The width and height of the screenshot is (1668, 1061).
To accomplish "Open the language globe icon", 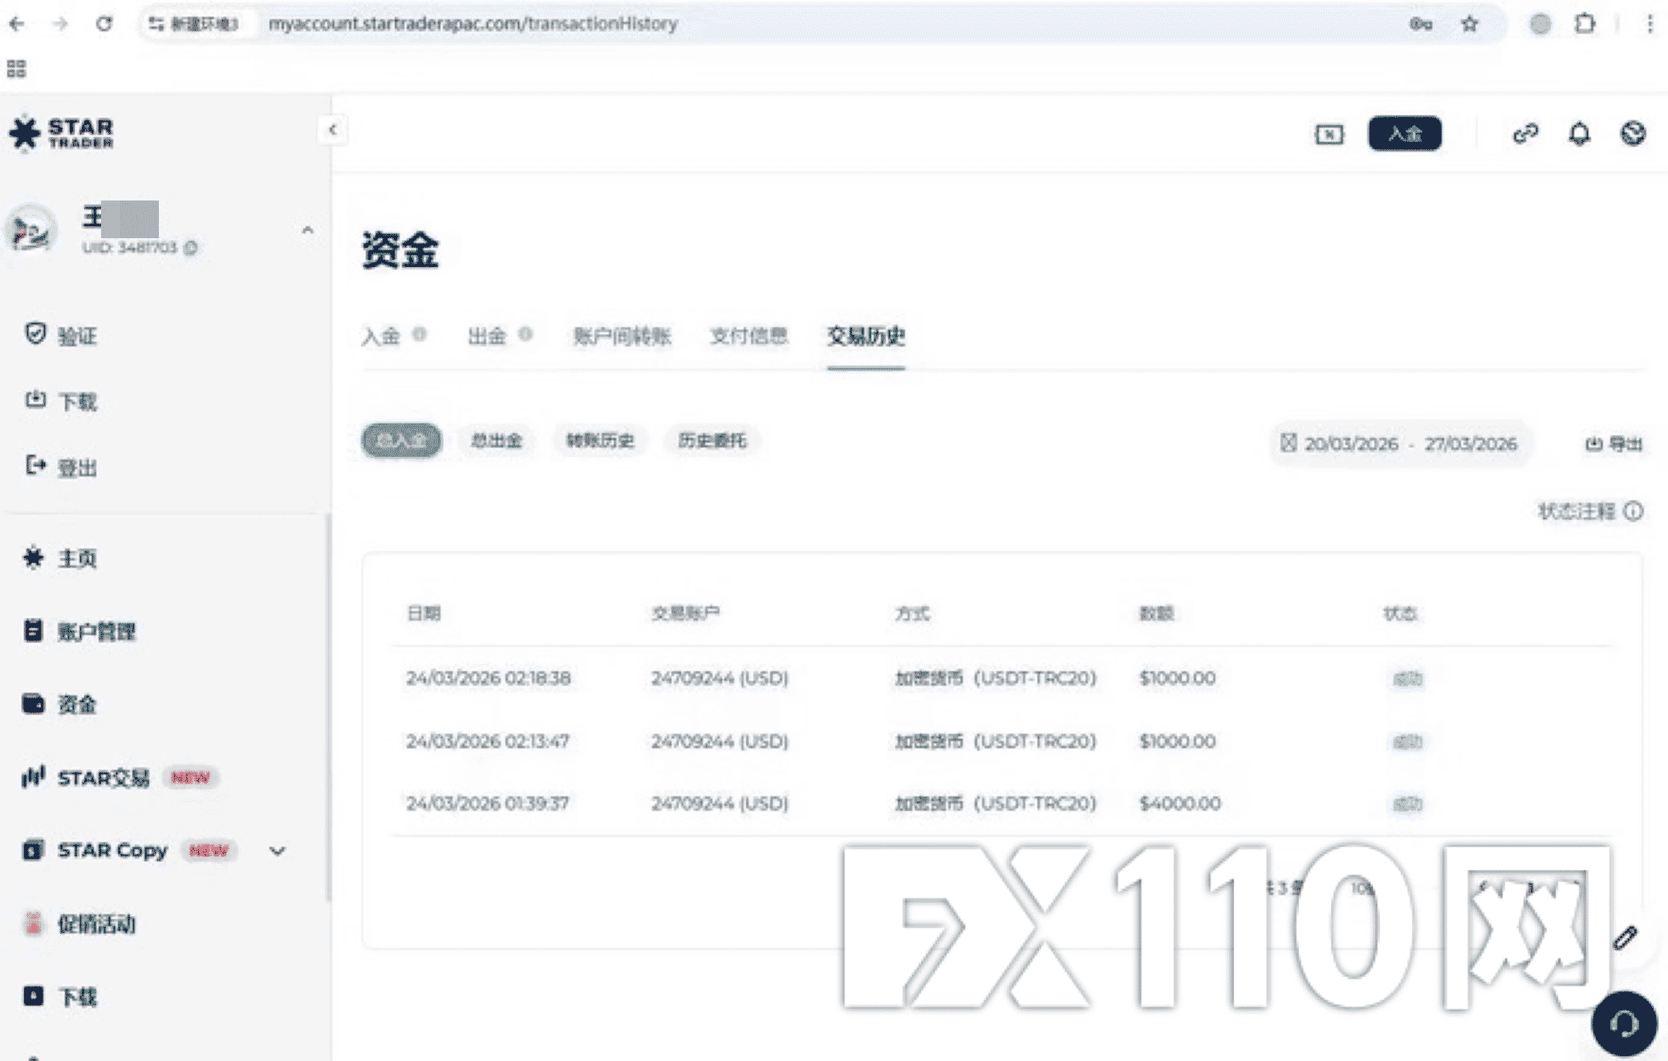I will pos(1633,133).
